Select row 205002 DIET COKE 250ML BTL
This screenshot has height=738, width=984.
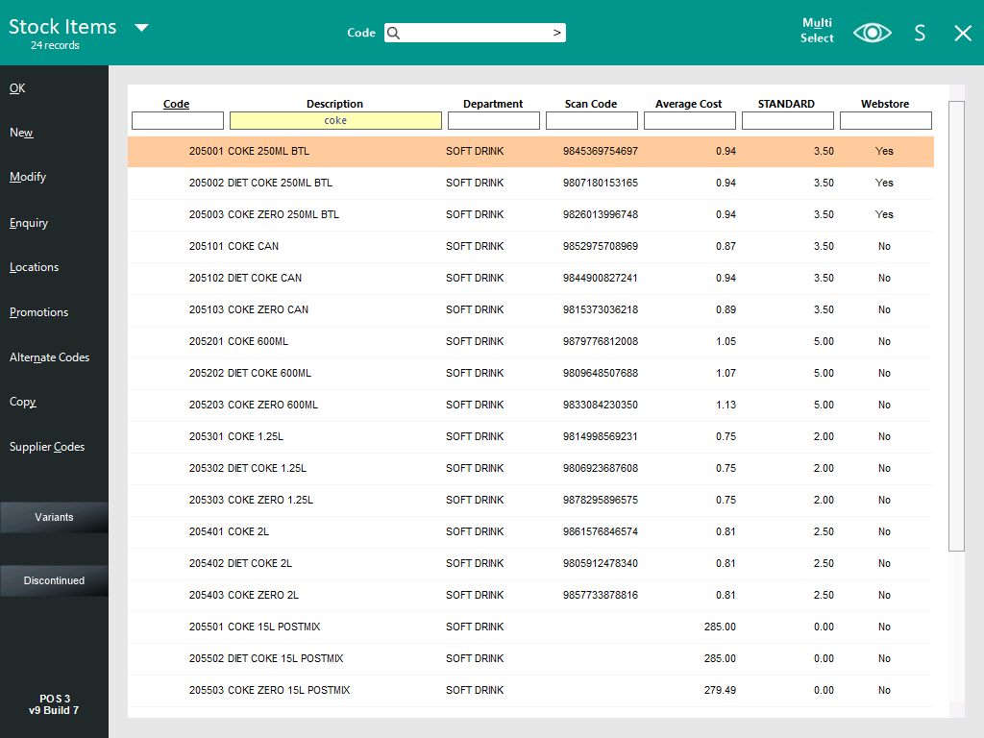click(530, 184)
